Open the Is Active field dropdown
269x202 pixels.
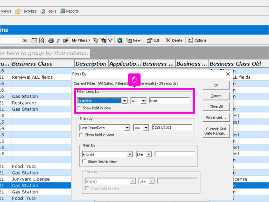pos(125,101)
